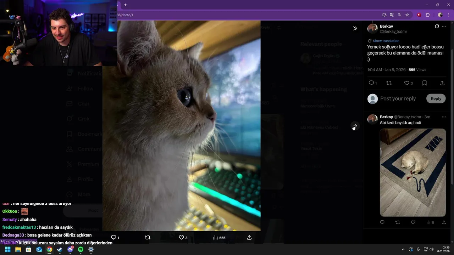Image resolution: width=454 pixels, height=255 pixels.
Task: View stats showing 5 on reply
Action: pyautogui.click(x=430, y=222)
